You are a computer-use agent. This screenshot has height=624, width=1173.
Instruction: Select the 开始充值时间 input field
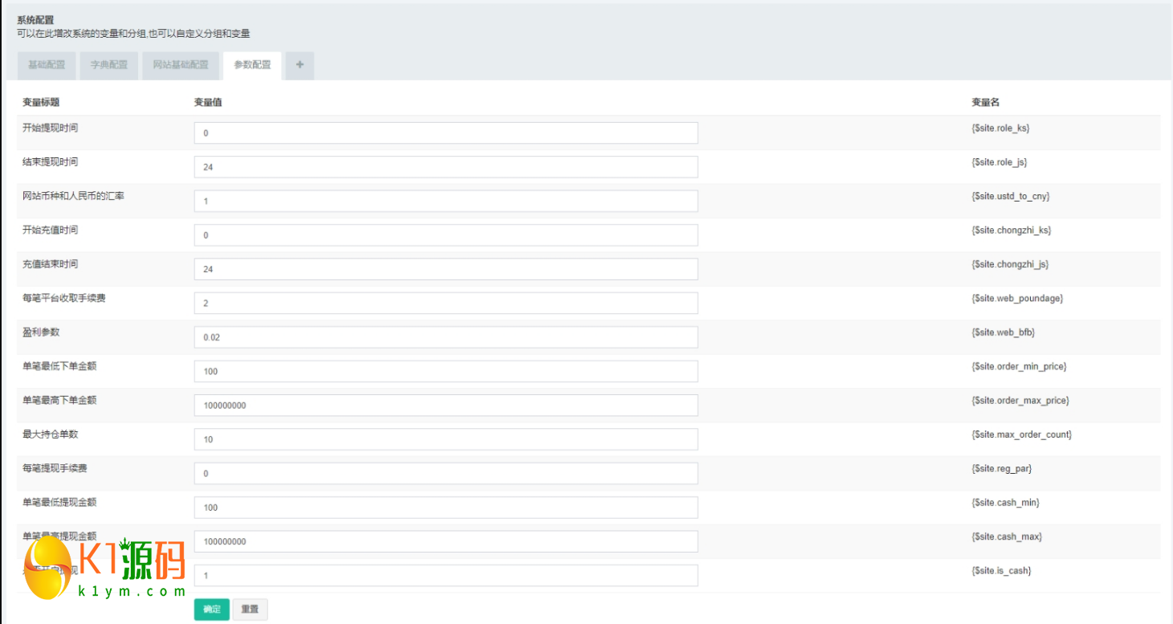[446, 235]
